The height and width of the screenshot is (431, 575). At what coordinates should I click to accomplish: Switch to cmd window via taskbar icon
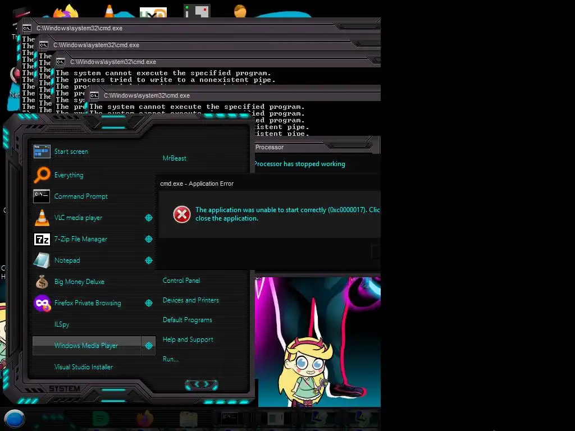[230, 419]
